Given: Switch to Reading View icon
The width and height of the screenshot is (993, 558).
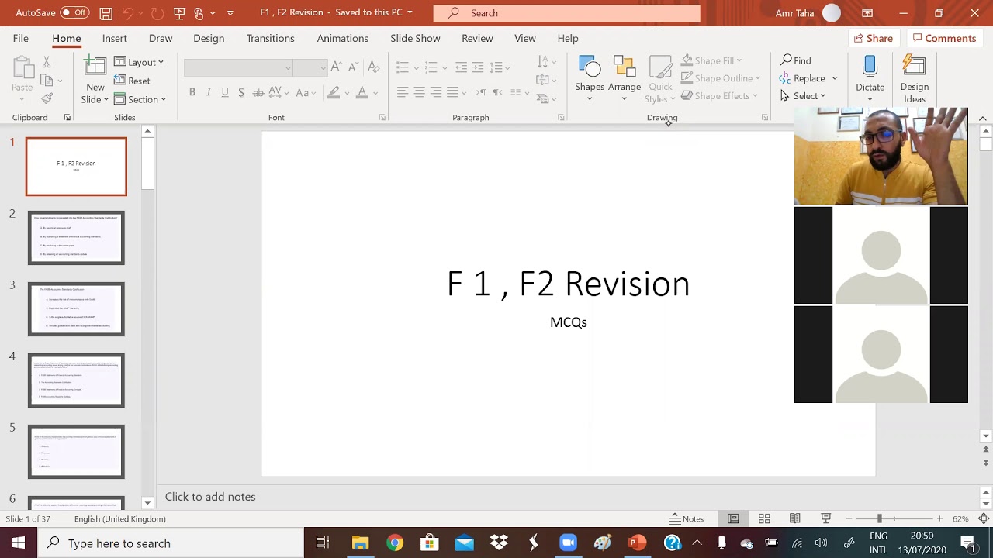Looking at the screenshot, I should (x=795, y=518).
